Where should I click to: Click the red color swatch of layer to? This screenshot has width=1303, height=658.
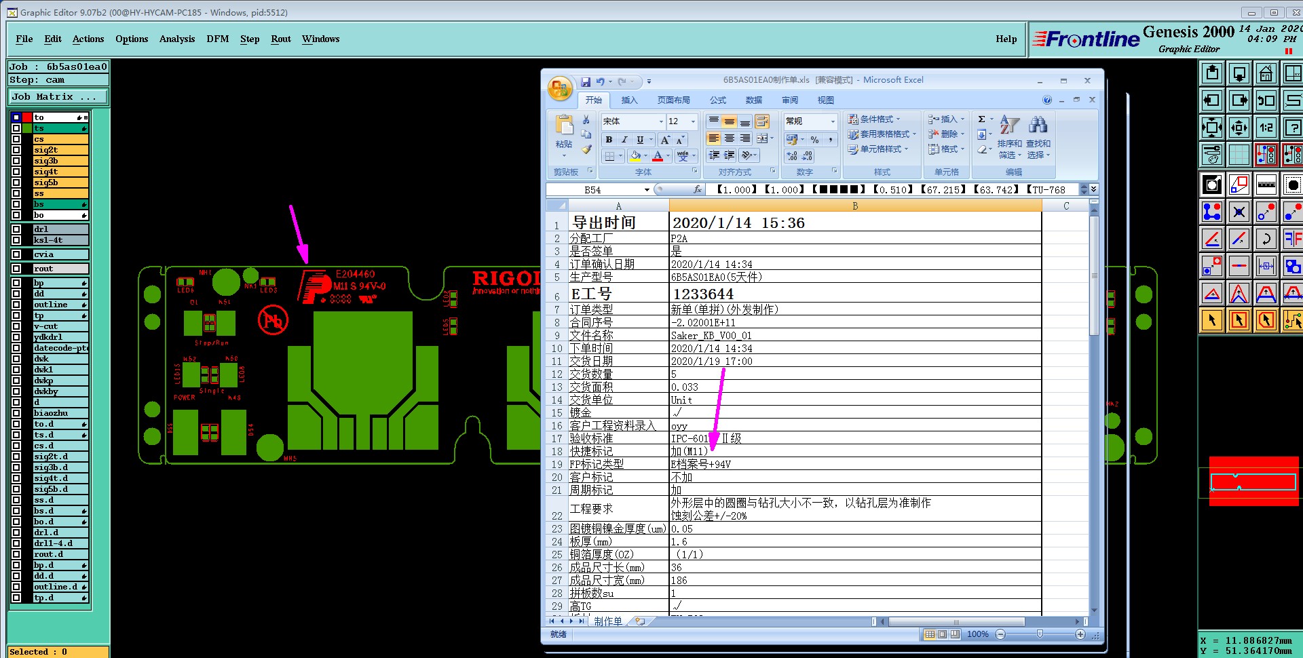pos(28,117)
